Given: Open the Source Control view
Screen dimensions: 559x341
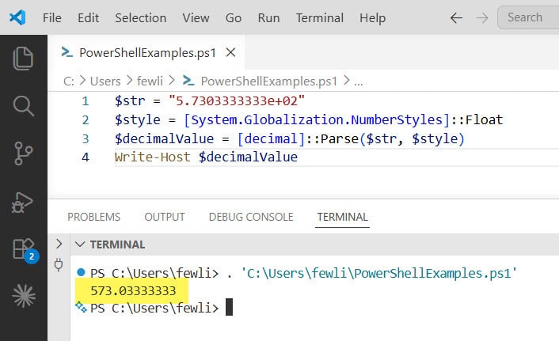Looking at the screenshot, I should point(23,153).
